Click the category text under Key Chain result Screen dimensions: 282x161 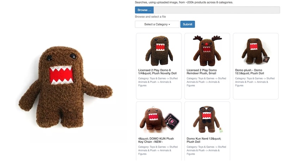tap(158, 150)
